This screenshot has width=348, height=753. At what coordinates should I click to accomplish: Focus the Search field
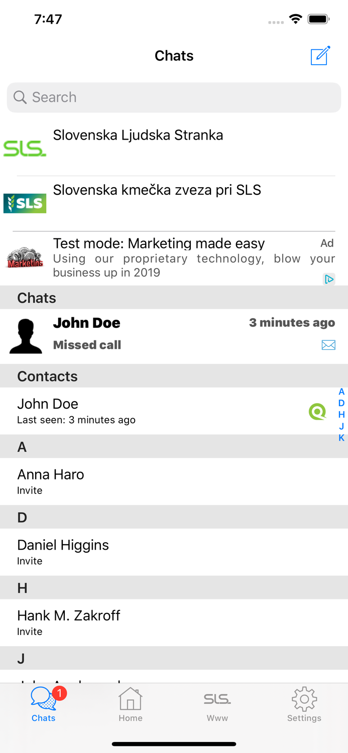[174, 97]
